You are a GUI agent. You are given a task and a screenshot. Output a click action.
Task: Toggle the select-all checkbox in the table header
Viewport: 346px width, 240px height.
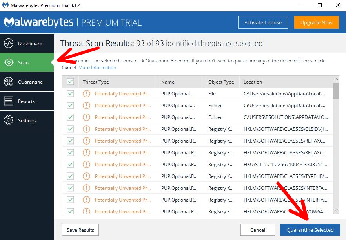point(70,82)
